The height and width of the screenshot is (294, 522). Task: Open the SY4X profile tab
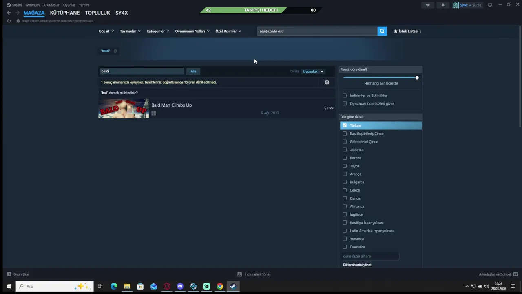pyautogui.click(x=122, y=13)
